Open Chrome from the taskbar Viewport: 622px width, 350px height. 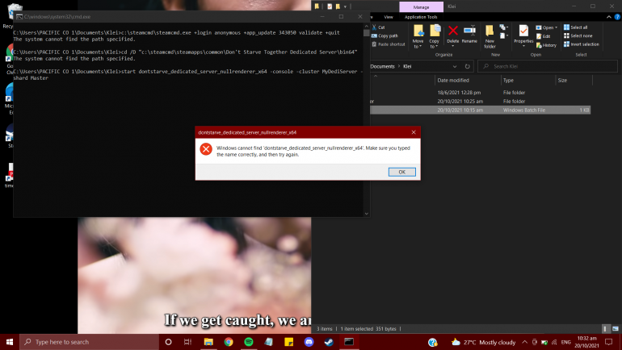coord(229,342)
